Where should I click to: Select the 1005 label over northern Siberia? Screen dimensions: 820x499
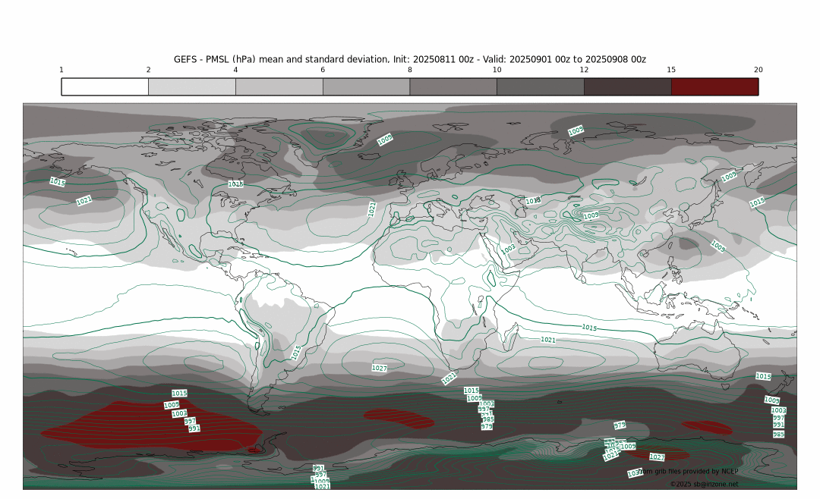[x=576, y=131]
